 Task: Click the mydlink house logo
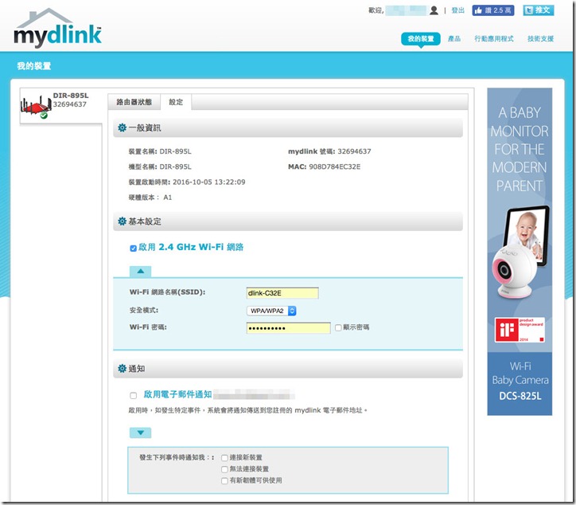click(57, 28)
